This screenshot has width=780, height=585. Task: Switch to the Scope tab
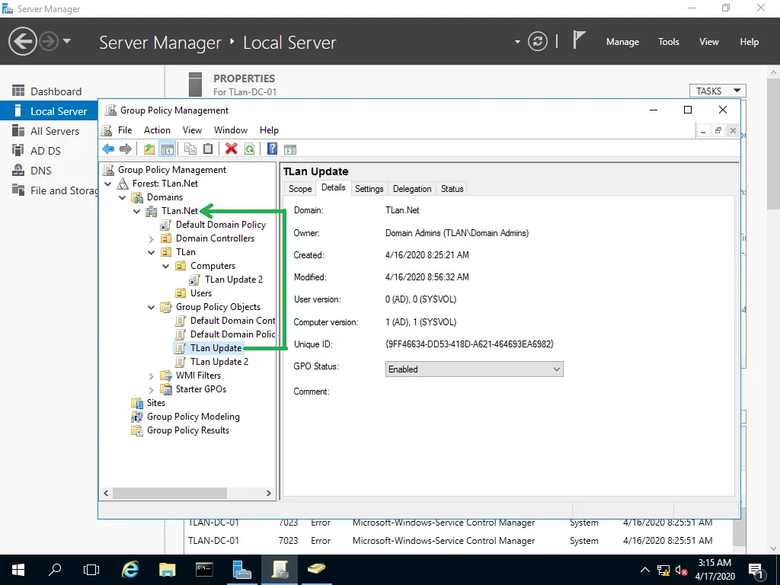pos(300,189)
